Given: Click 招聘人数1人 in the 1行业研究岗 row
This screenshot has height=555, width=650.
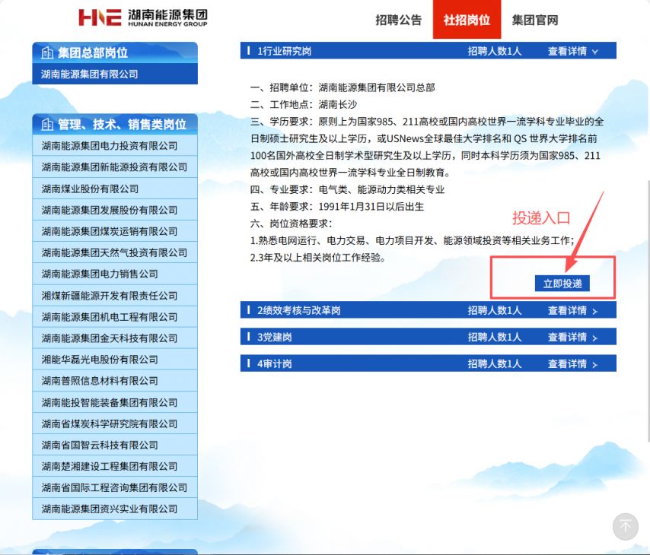Looking at the screenshot, I should pos(495,51).
